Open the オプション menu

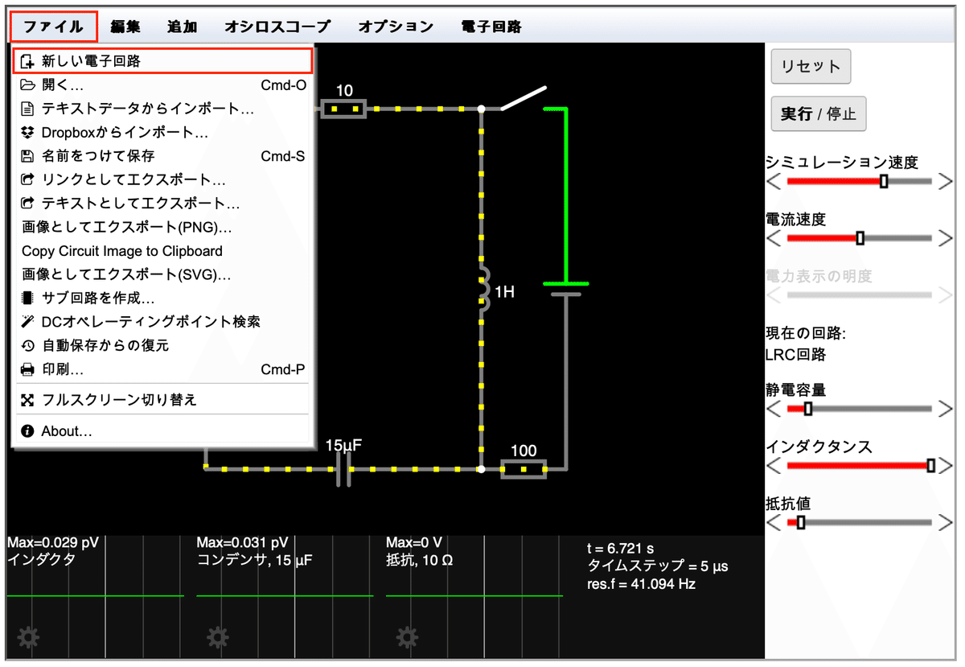pyautogui.click(x=396, y=27)
